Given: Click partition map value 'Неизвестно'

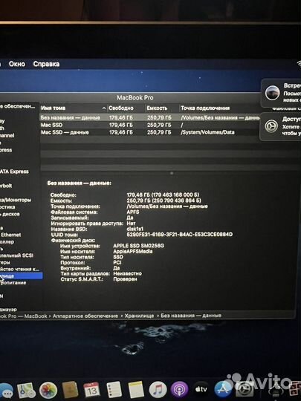Looking at the screenshot, I should 128,273.
